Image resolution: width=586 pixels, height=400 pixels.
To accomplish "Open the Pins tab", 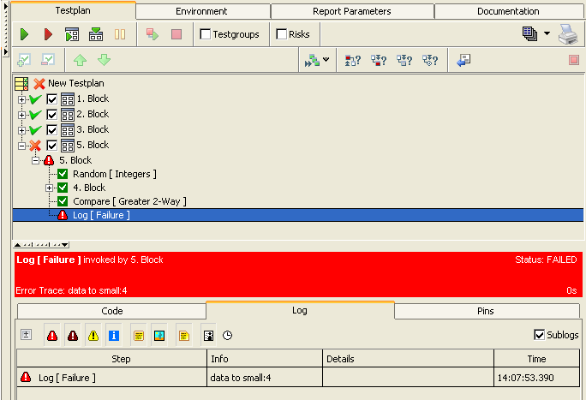I will pos(485,311).
